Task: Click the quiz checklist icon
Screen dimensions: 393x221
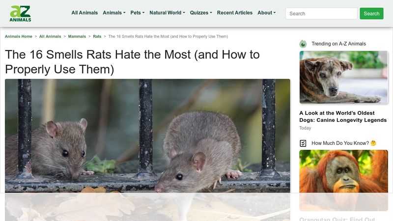Action: tap(303, 143)
